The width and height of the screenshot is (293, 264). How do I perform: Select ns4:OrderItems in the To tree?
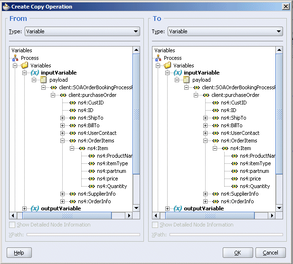(x=239, y=141)
